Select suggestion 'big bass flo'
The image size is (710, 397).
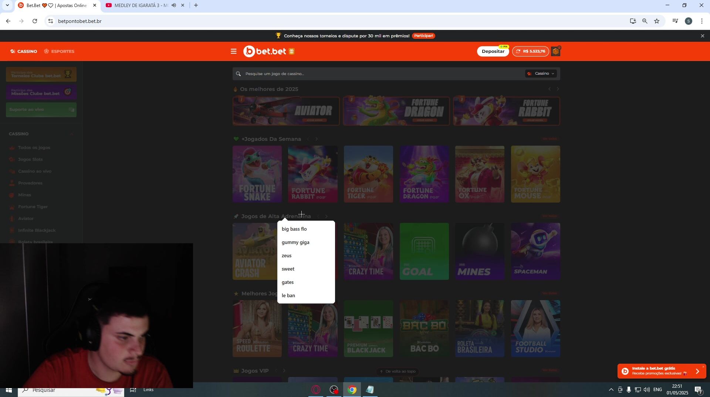click(x=306, y=229)
